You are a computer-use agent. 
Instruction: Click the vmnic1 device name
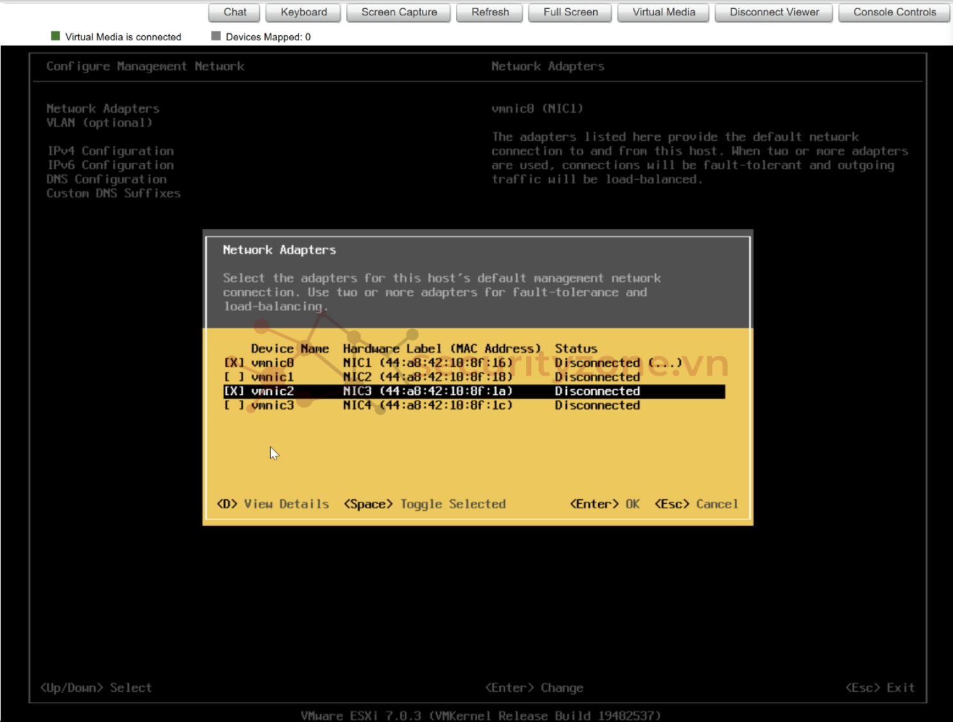tap(272, 377)
